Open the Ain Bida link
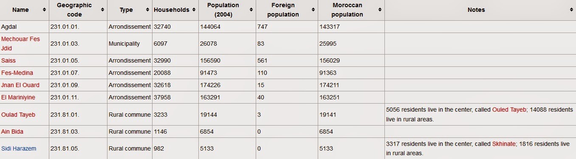Viewport: 576px width, 159px height. coord(12,132)
